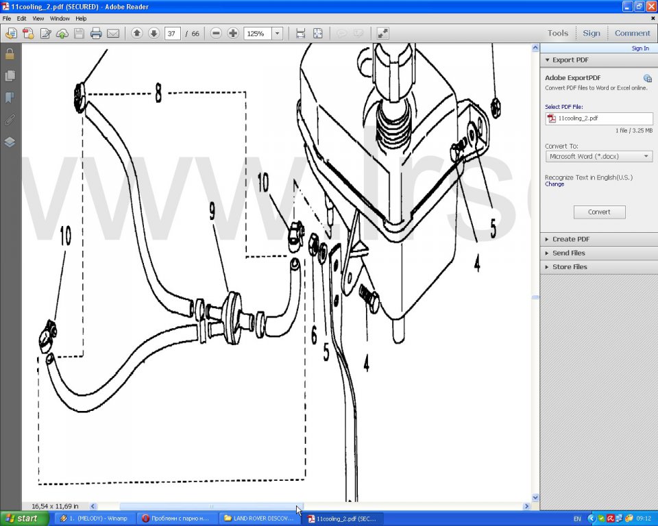The image size is (658, 526).
Task: Click the Windows Start button
Action: (24, 518)
